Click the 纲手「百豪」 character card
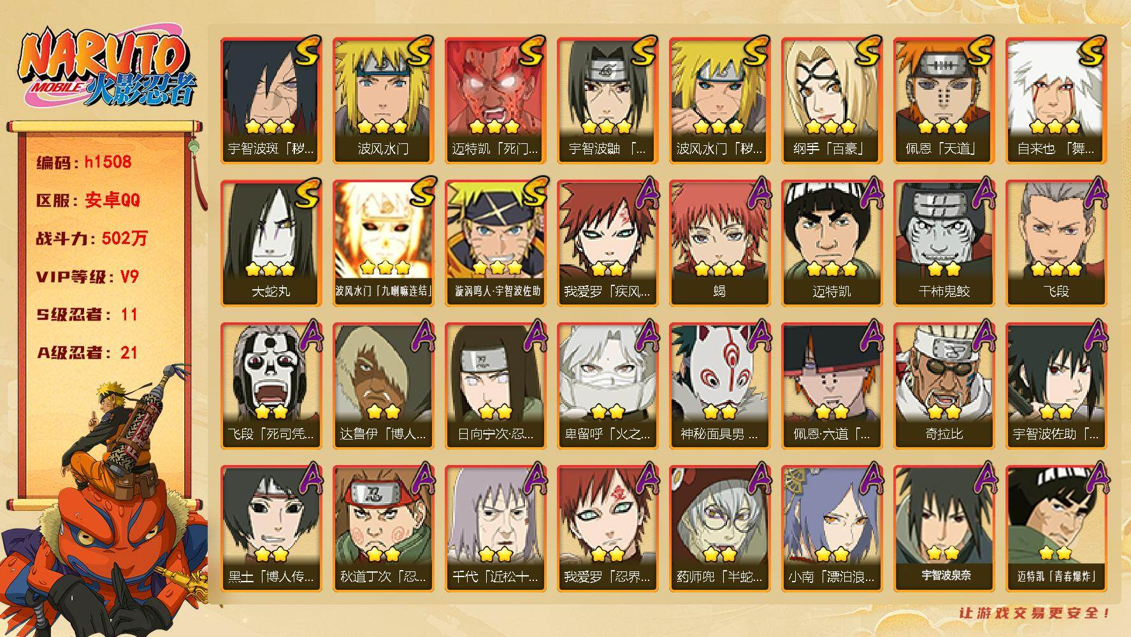The height and width of the screenshot is (637, 1131). 832,101
